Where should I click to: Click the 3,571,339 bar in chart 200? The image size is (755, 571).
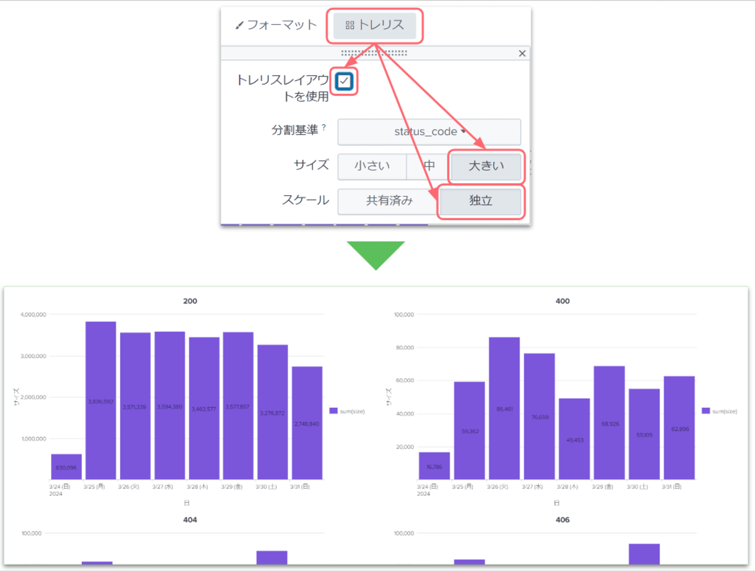135,406
